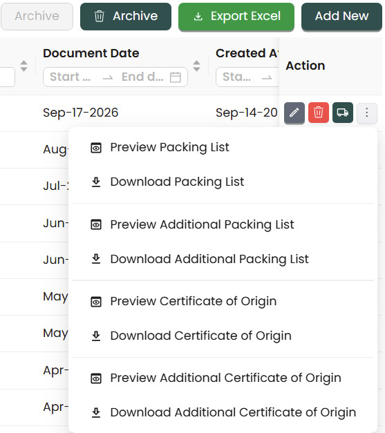Click the eye icon beside Preview Packing List
This screenshot has width=385, height=433.
pos(96,148)
